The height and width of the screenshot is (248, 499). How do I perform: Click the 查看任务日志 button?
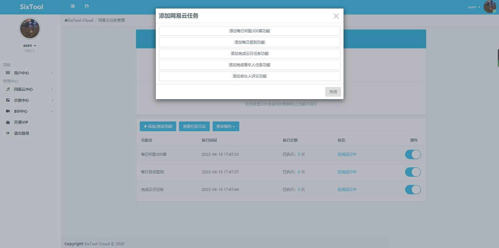pyautogui.click(x=194, y=126)
